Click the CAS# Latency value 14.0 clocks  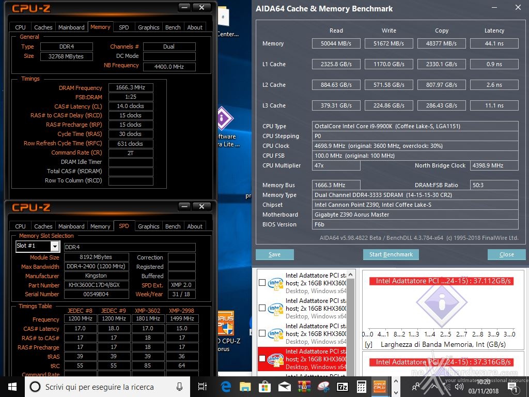[131, 106]
